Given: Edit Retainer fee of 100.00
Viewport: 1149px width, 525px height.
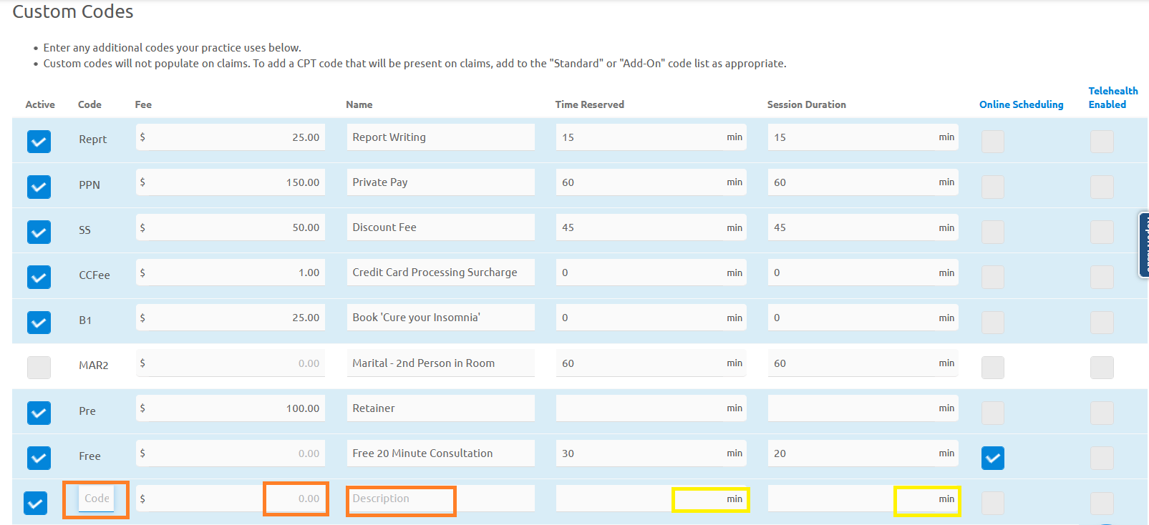Looking at the screenshot, I should tap(231, 408).
